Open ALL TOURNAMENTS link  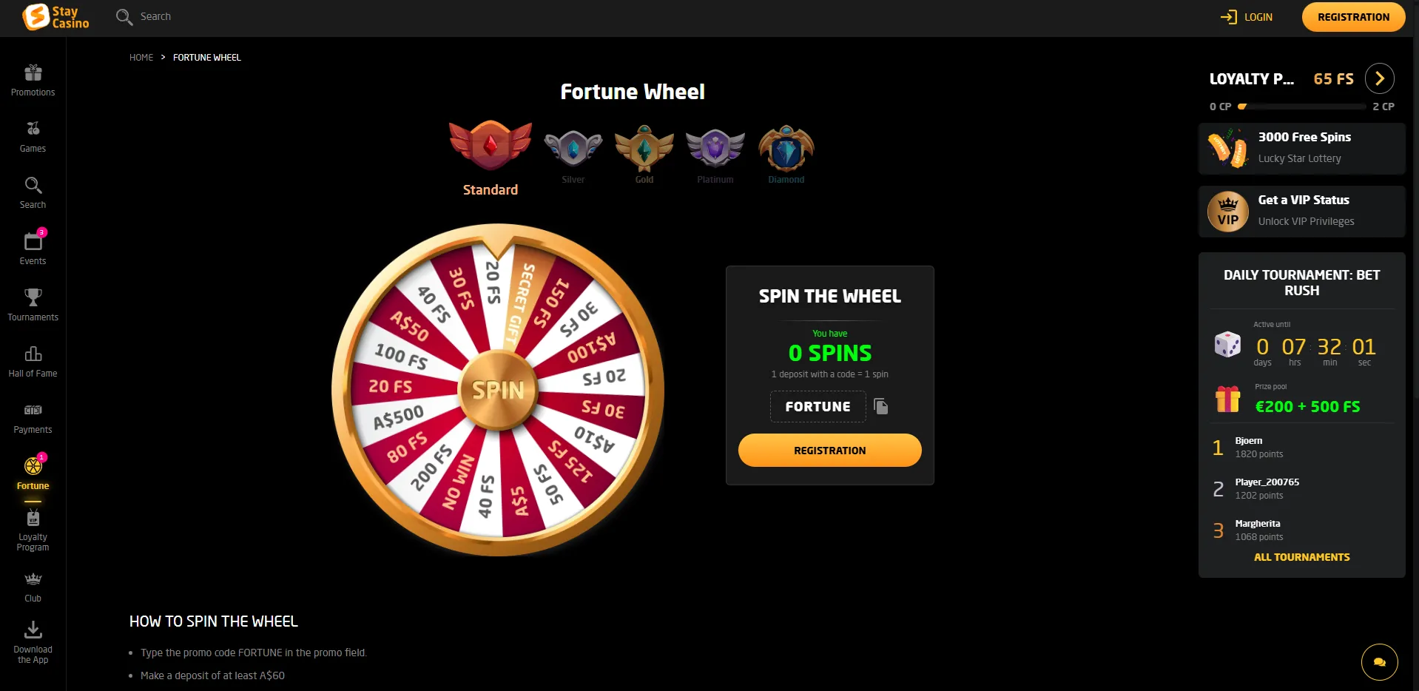pyautogui.click(x=1301, y=557)
